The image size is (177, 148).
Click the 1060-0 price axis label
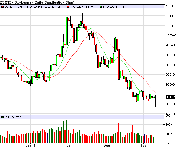[171, 6]
